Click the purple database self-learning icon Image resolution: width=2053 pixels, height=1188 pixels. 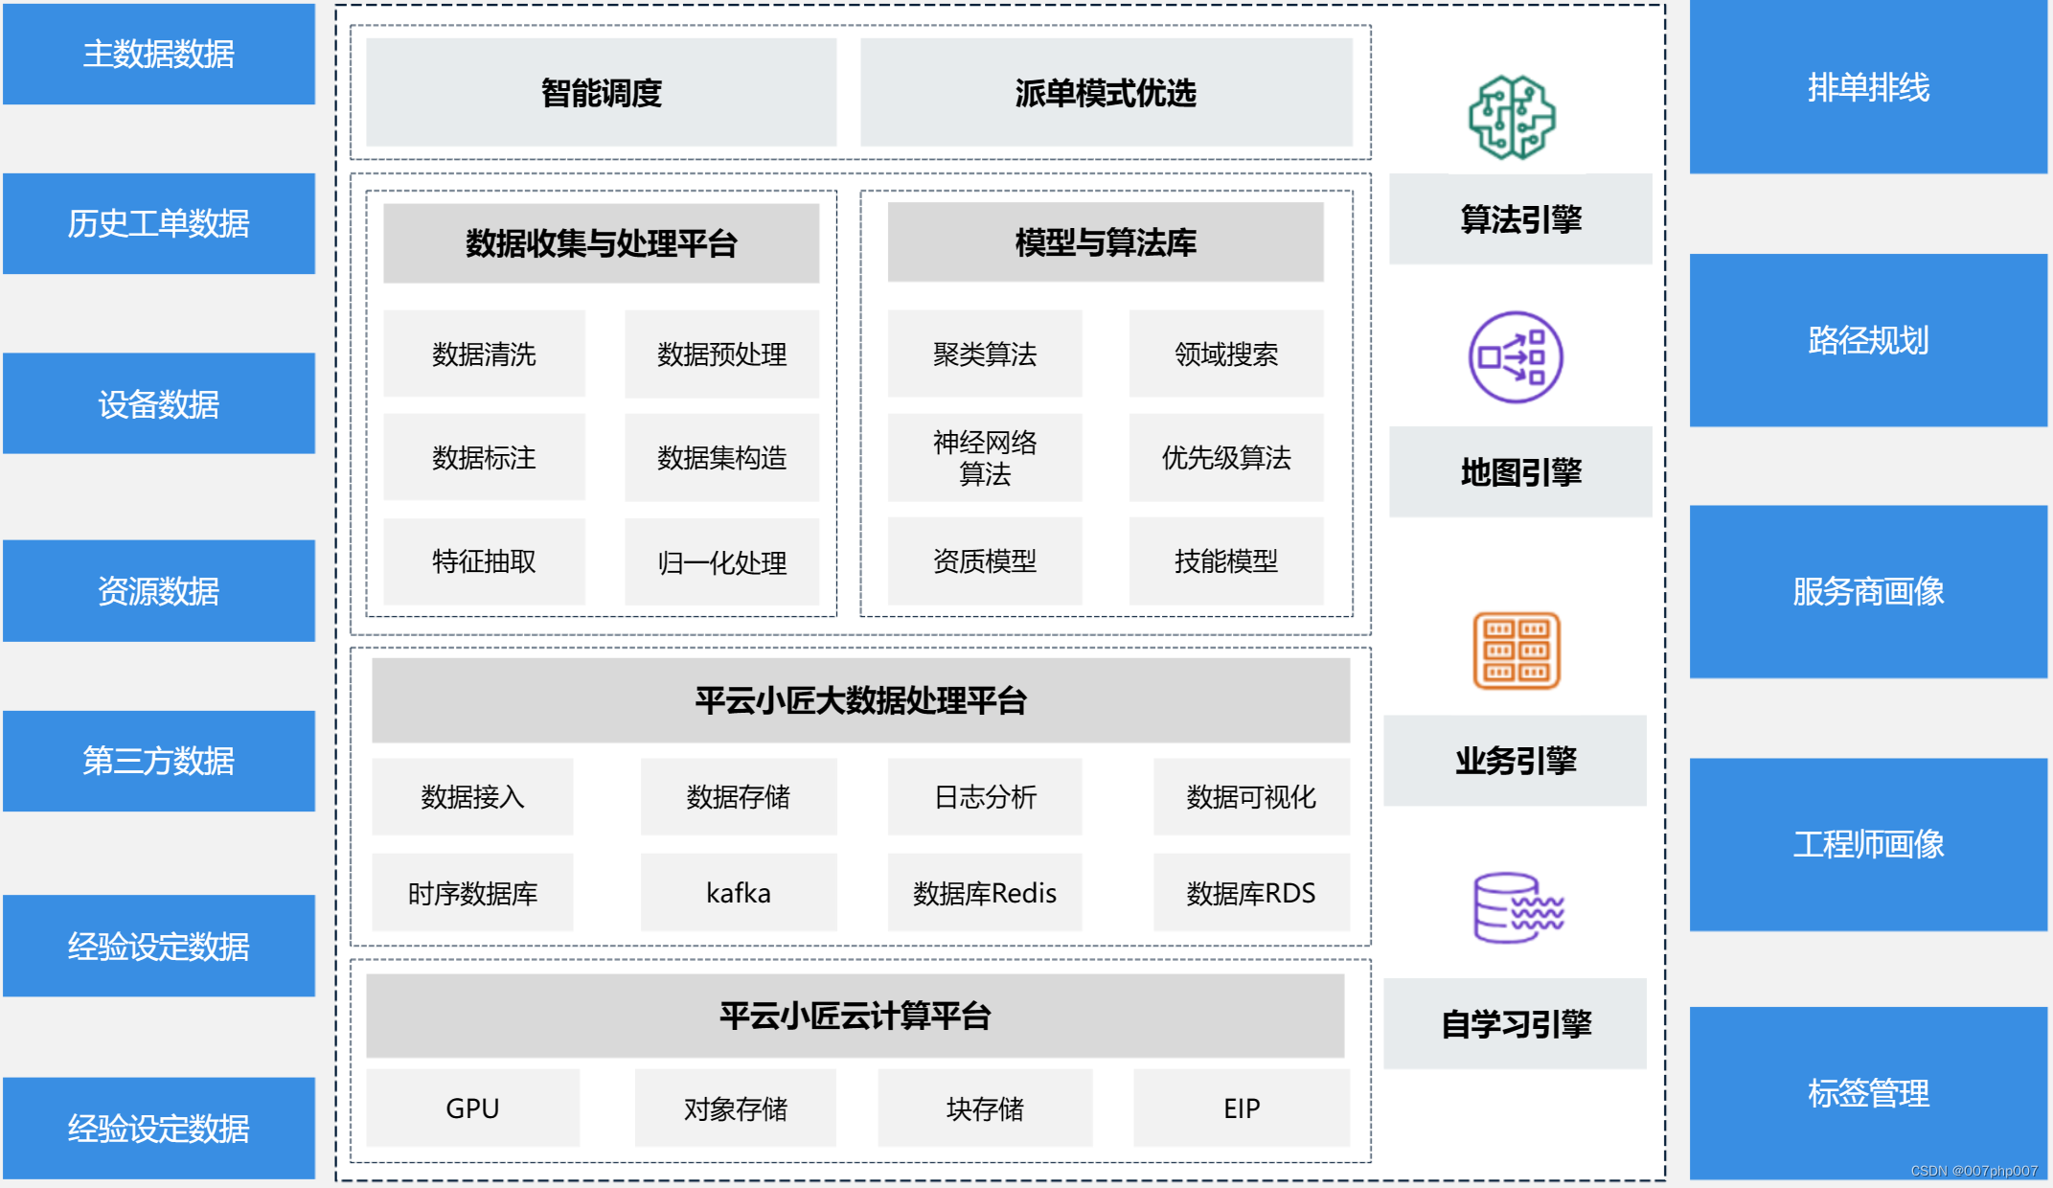point(1517,907)
